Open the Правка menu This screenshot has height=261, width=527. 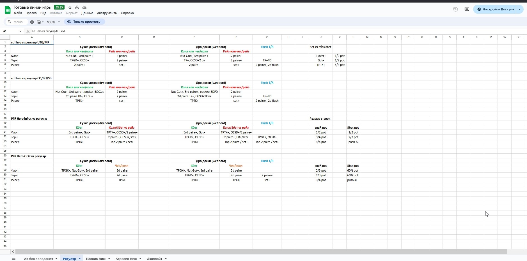point(31,13)
